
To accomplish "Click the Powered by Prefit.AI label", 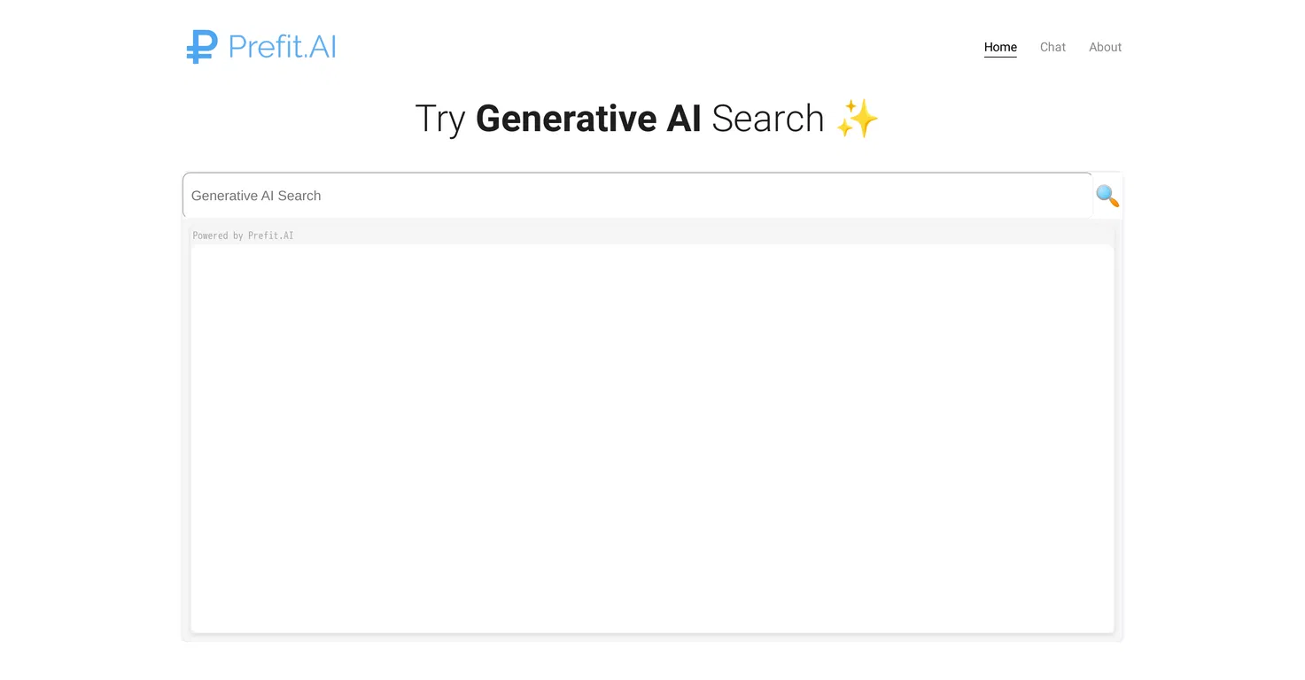I will [243, 236].
